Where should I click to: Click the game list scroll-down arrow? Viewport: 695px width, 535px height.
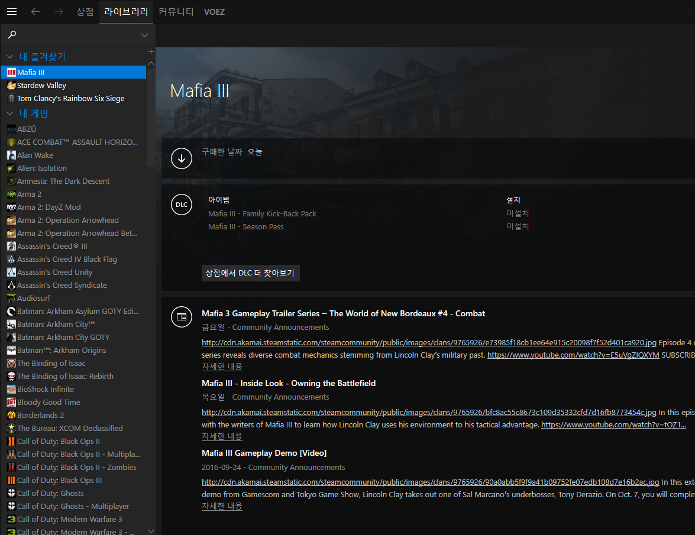(x=151, y=531)
